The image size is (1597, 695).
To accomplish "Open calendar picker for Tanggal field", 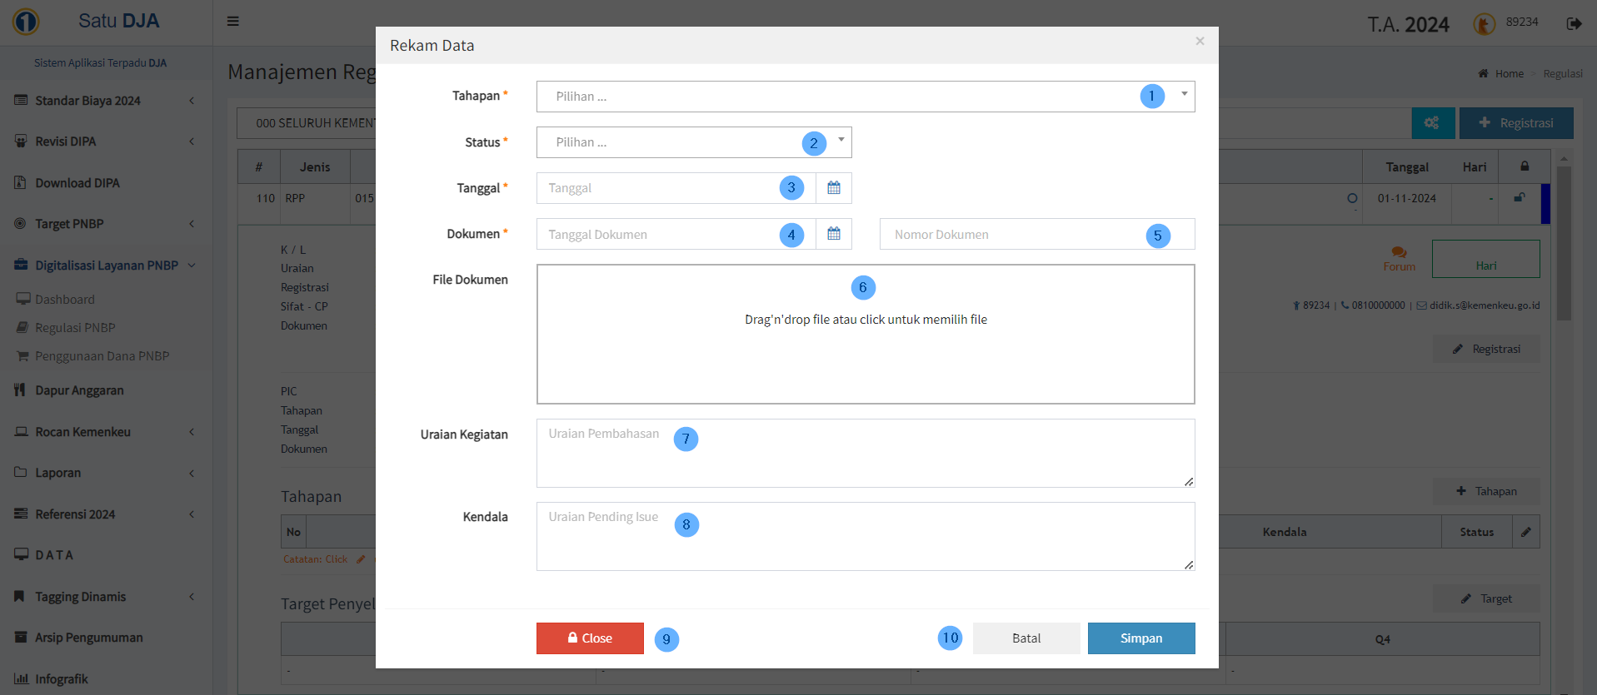I will tap(833, 188).
